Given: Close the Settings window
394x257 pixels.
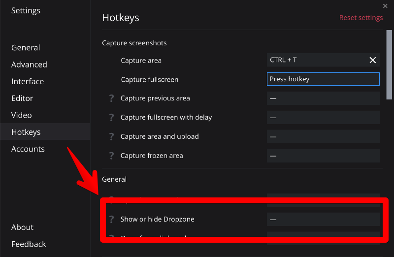Looking at the screenshot, I should [385, 5].
